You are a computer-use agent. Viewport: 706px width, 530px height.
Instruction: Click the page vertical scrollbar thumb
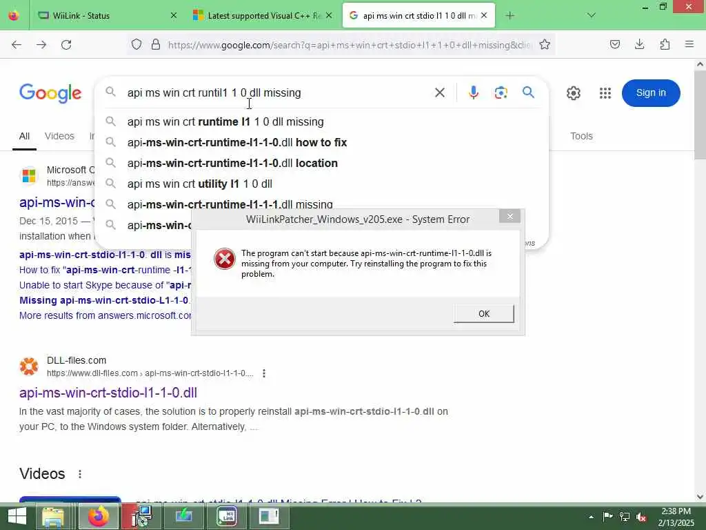coord(700,115)
